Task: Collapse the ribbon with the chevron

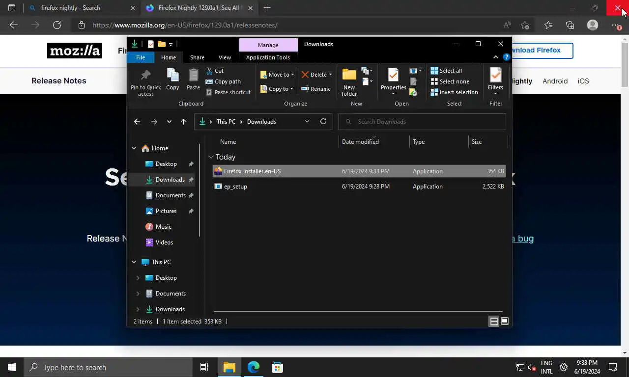Action: pyautogui.click(x=495, y=57)
